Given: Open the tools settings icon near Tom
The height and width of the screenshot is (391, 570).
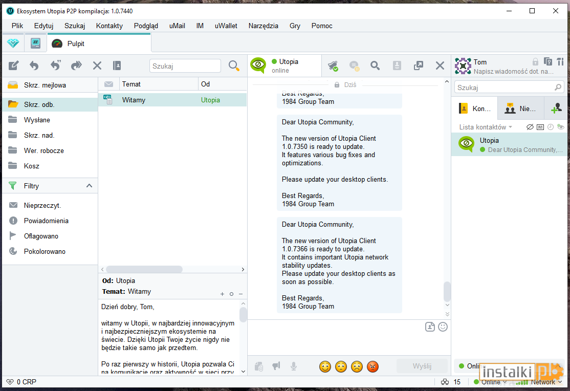Looking at the screenshot, I should coord(560,61).
